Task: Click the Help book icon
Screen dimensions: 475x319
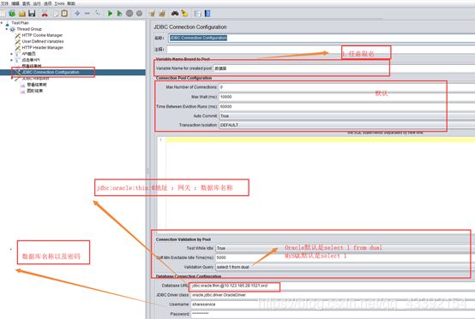Action: coord(207,14)
